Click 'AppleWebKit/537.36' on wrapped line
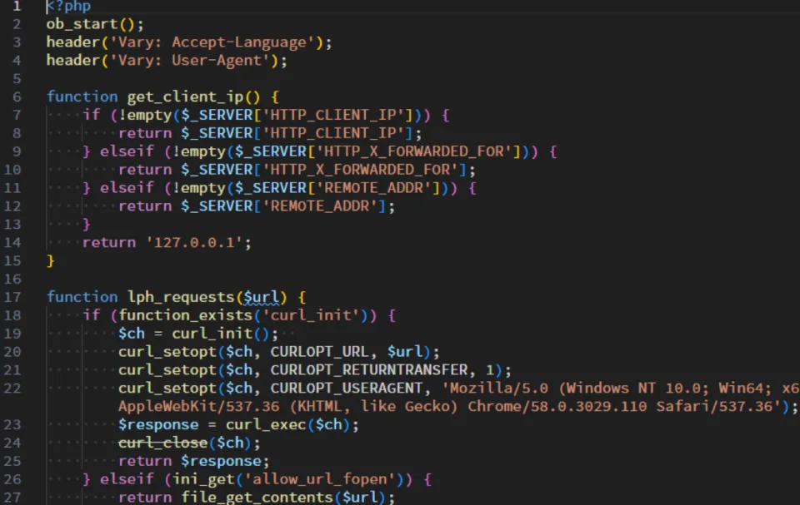Image resolution: width=800 pixels, height=505 pixels. (x=199, y=407)
